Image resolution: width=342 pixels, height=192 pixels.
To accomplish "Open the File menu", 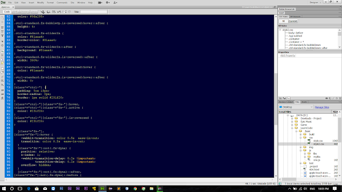I will (x=10, y=3).
